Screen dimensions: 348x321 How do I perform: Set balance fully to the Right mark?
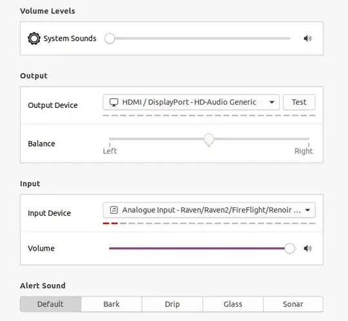[309, 140]
